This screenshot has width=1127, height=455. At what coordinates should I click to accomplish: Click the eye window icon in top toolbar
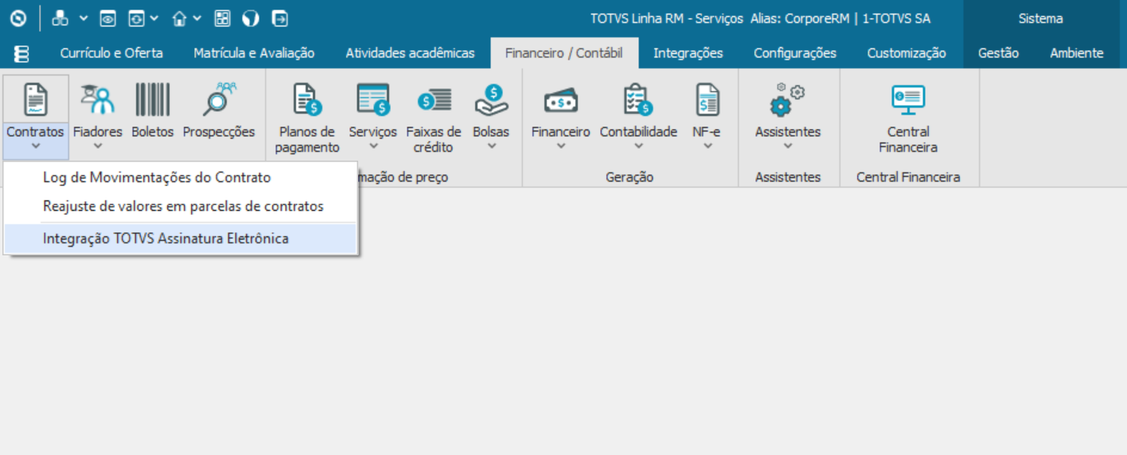point(108,17)
